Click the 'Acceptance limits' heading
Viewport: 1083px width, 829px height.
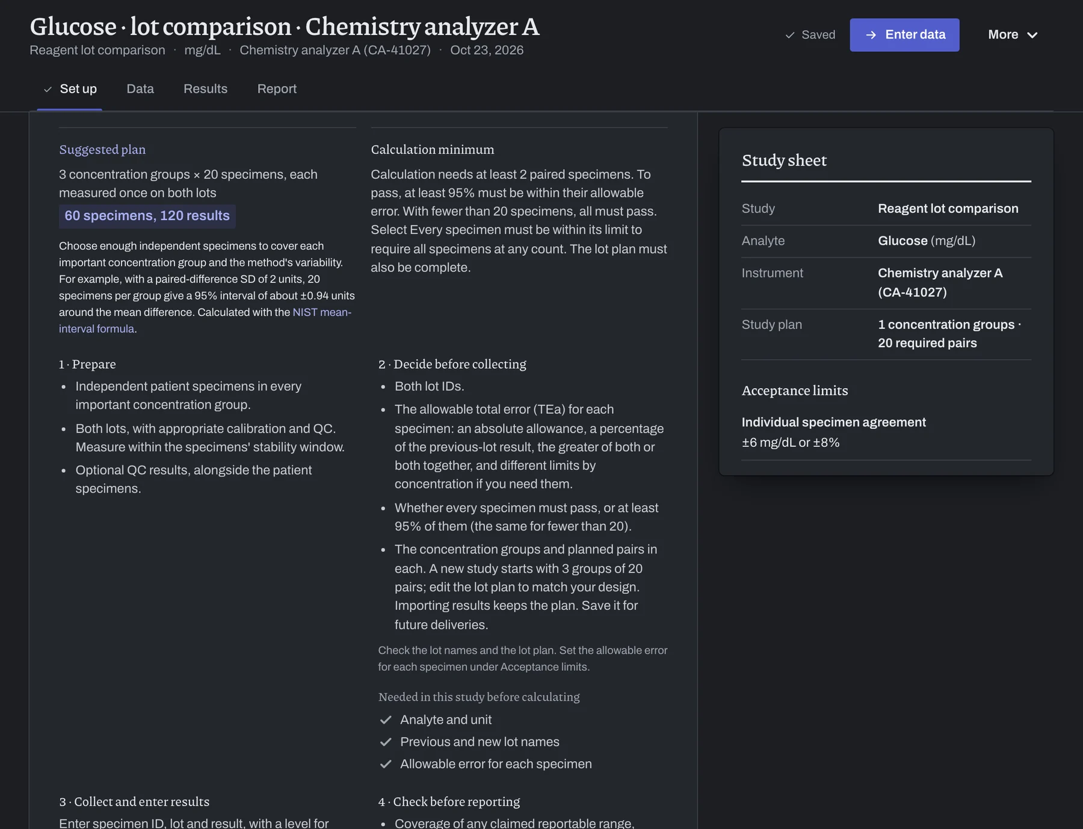pyautogui.click(x=795, y=390)
